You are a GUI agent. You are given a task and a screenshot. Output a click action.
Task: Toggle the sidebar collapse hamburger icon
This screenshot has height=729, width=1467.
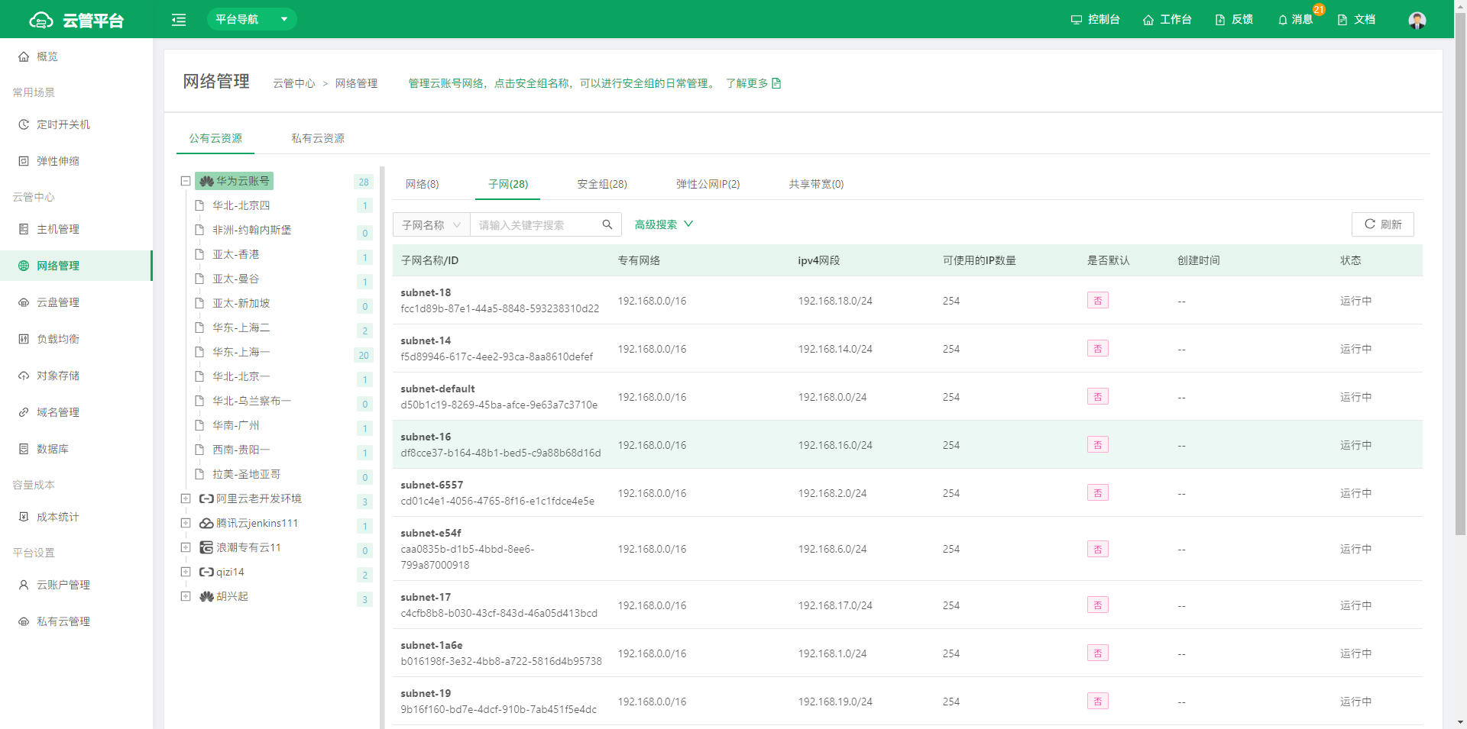click(x=179, y=20)
